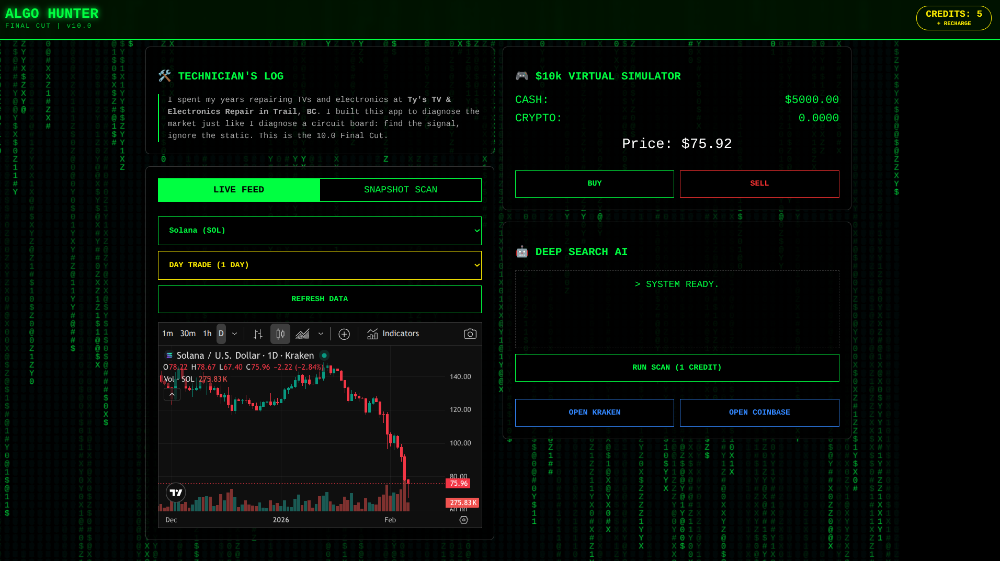1000x561 pixels.
Task: Click the REFRESH DATA button
Action: (320, 299)
